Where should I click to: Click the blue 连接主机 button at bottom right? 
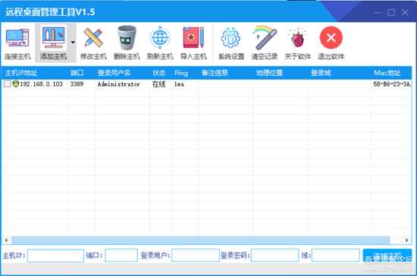pyautogui.click(x=387, y=256)
